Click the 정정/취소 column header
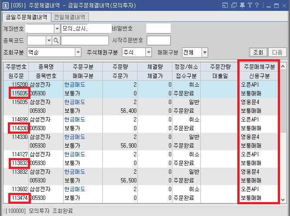Screen dimensions: 290x216 click(x=186, y=67)
